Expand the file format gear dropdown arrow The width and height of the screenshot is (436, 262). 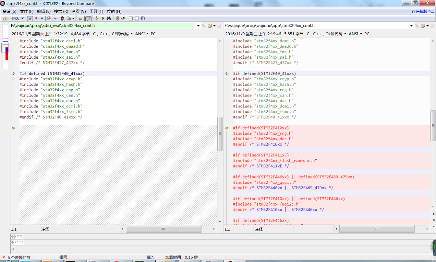pos(73,18)
